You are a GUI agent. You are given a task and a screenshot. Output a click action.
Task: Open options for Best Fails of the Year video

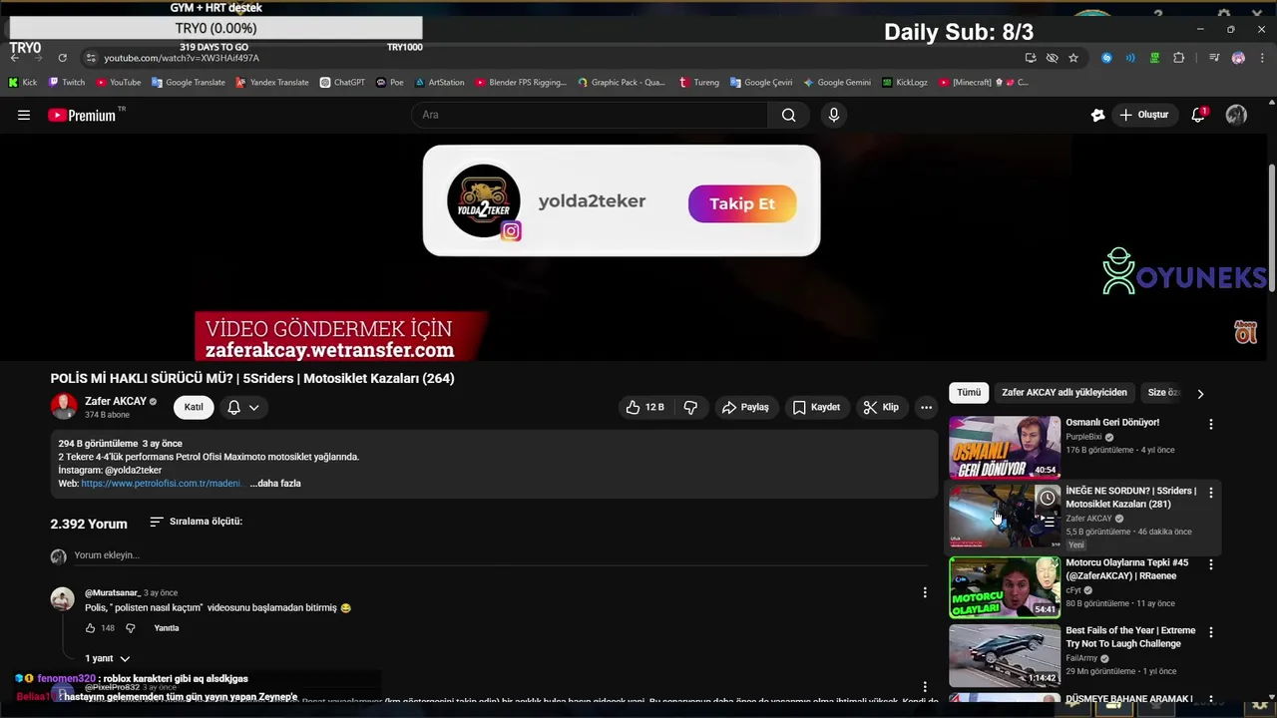[x=1211, y=632]
